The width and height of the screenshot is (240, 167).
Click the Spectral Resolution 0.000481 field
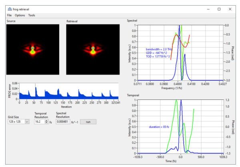pos(63,122)
